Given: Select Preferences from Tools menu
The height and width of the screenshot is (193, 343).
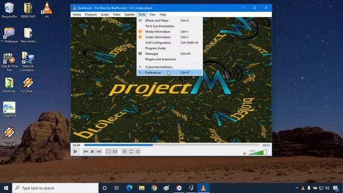Looking at the screenshot, I should [169, 72].
